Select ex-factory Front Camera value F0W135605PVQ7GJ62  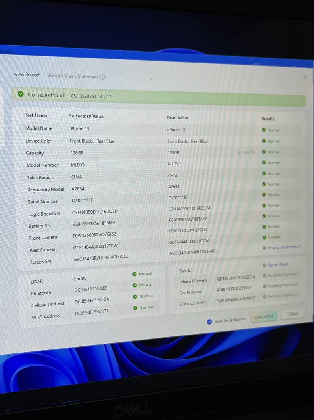[x=94, y=235]
